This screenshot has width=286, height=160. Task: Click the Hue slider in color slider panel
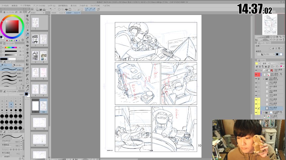coord(11,48)
